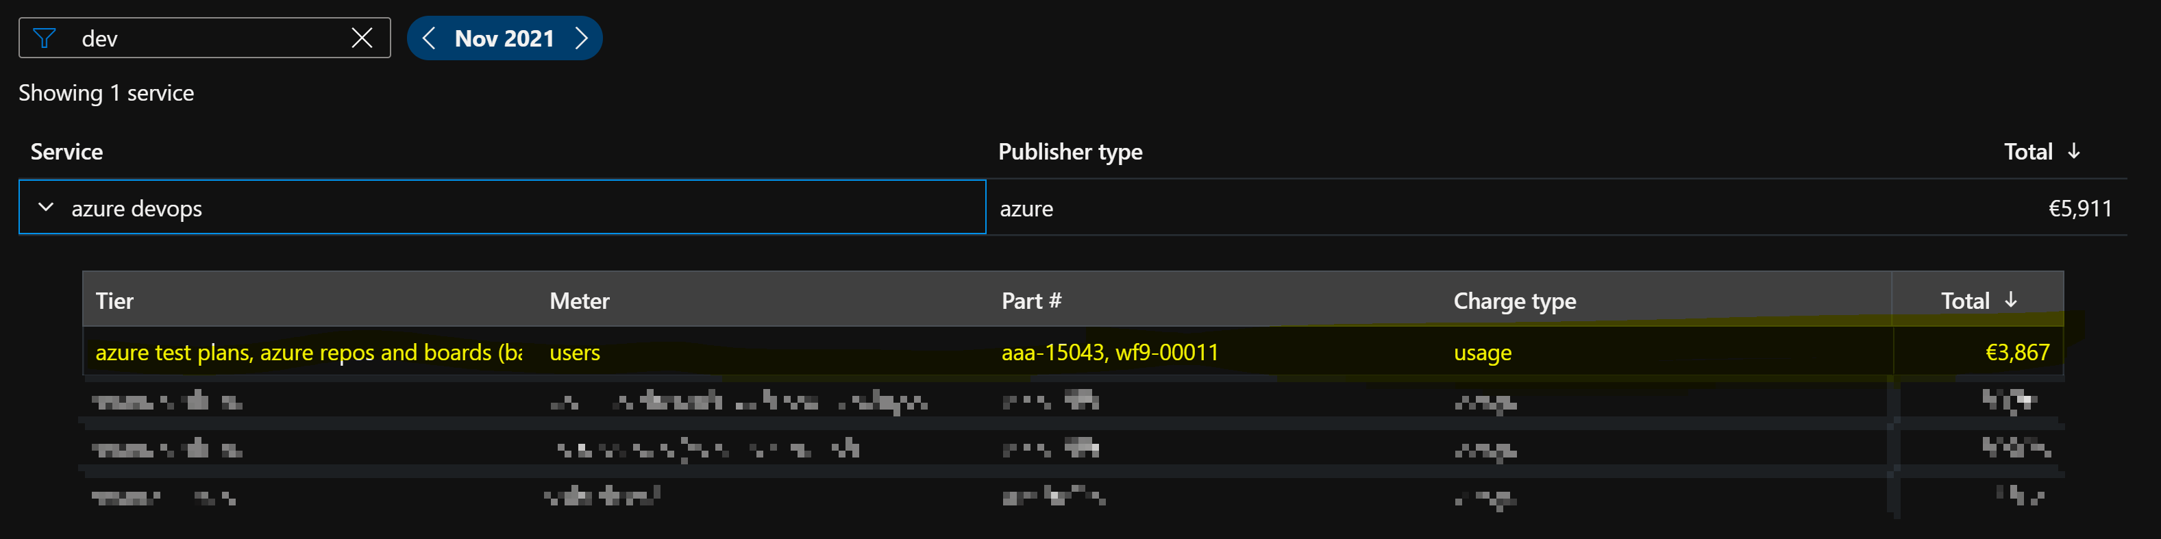Select the azure test plans tier row
The height and width of the screenshot is (539, 2161).
click(308, 353)
